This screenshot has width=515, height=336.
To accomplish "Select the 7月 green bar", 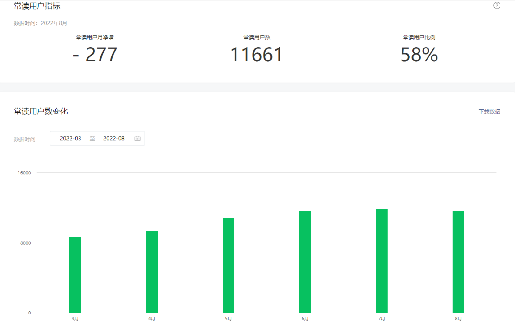I will pyautogui.click(x=382, y=261).
